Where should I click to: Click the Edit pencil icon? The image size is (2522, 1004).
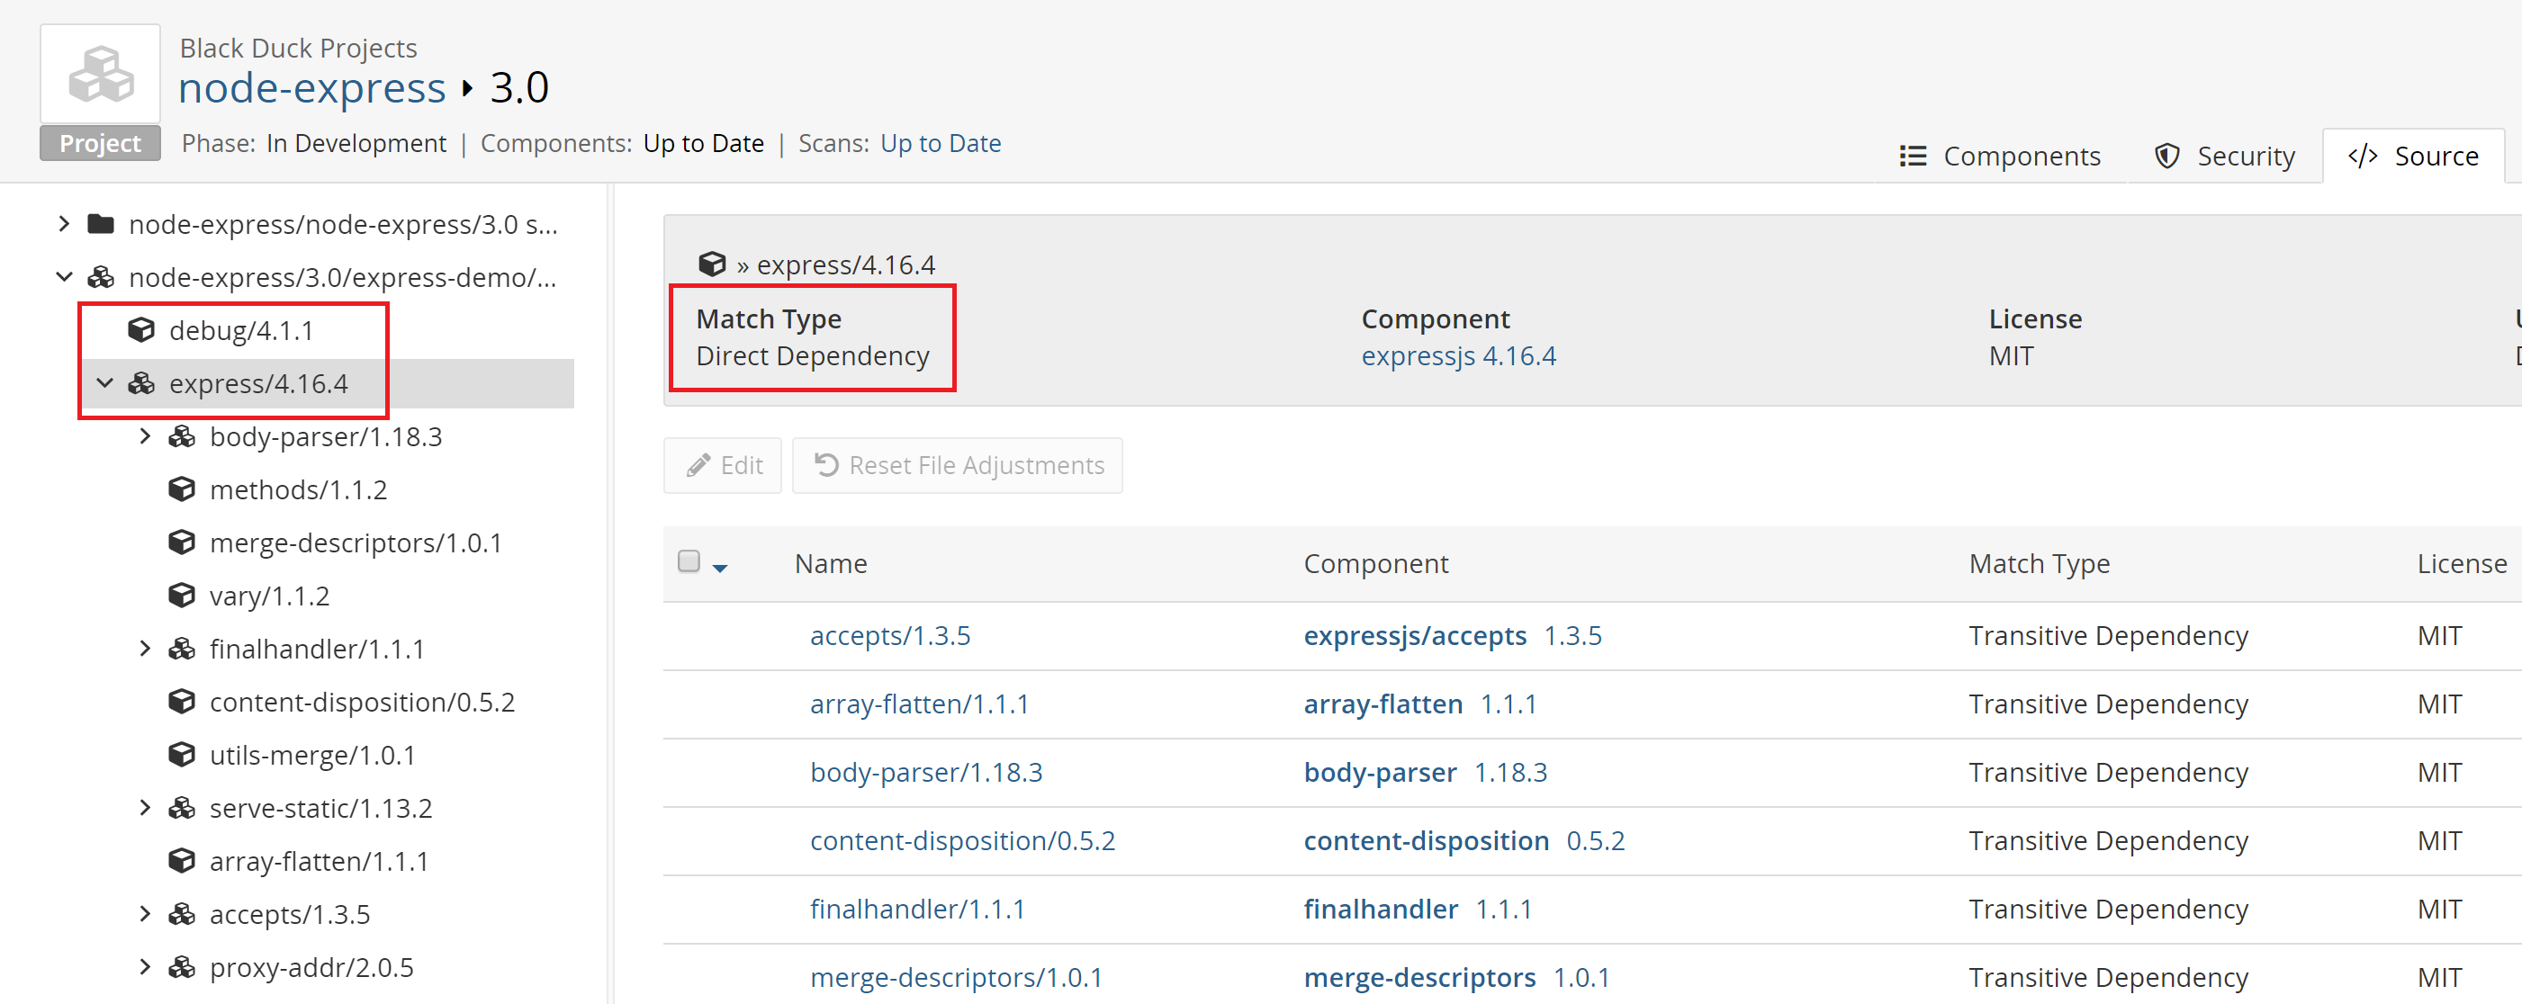pos(698,465)
